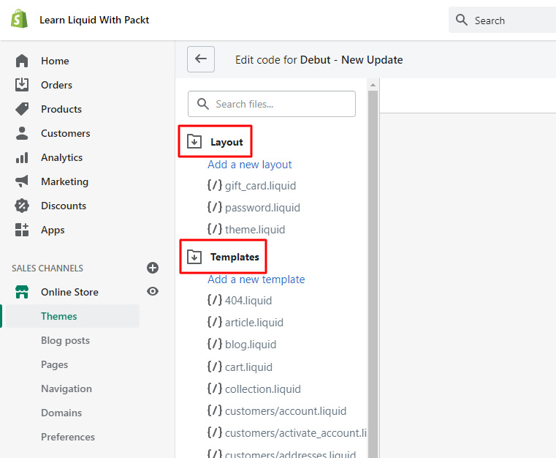Go to Orders
Screen dimensions: 556x458
click(56, 85)
